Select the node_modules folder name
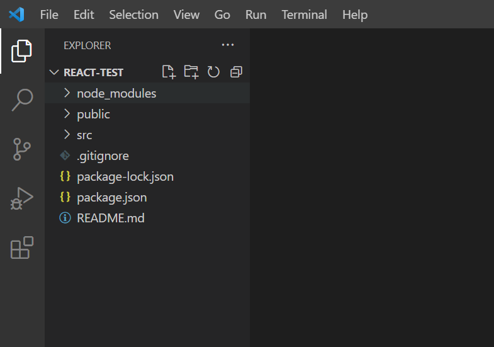This screenshot has height=347, width=494. click(116, 93)
